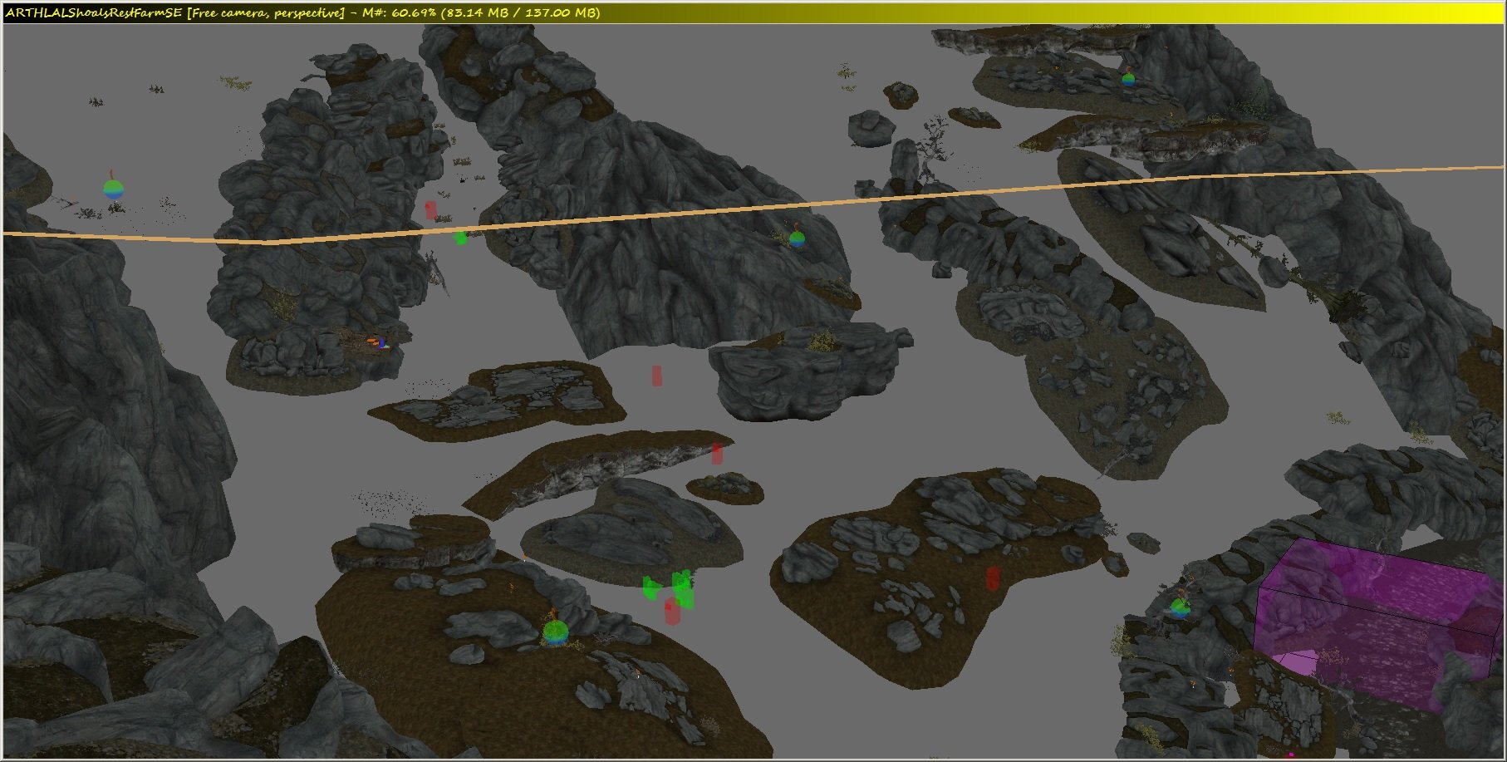Select the sphere marker floating at far left
This screenshot has width=1507, height=762.
coord(114,189)
